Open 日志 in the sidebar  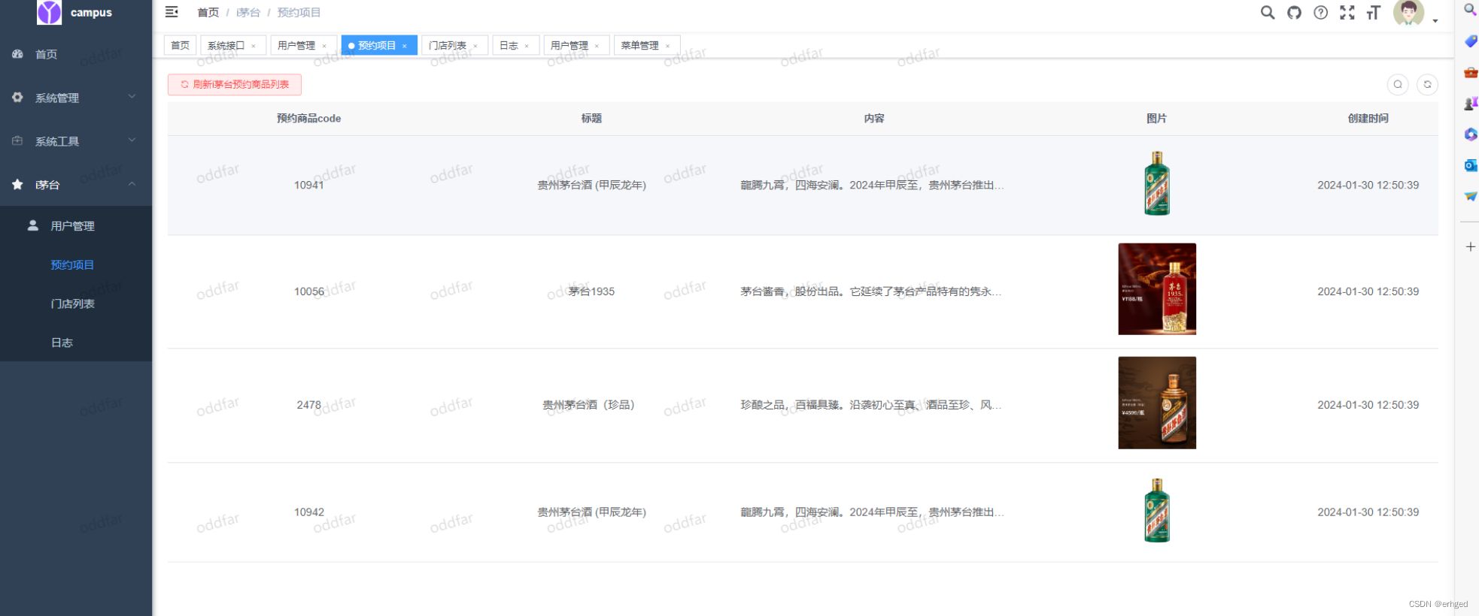[x=76, y=343]
